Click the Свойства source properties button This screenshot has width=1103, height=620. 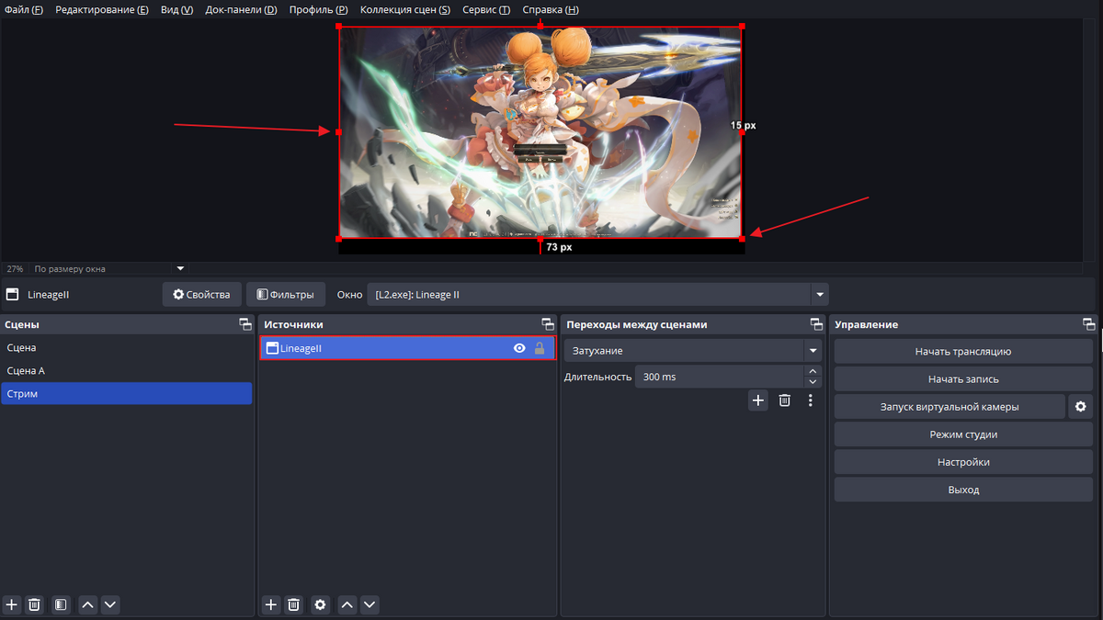coord(202,295)
